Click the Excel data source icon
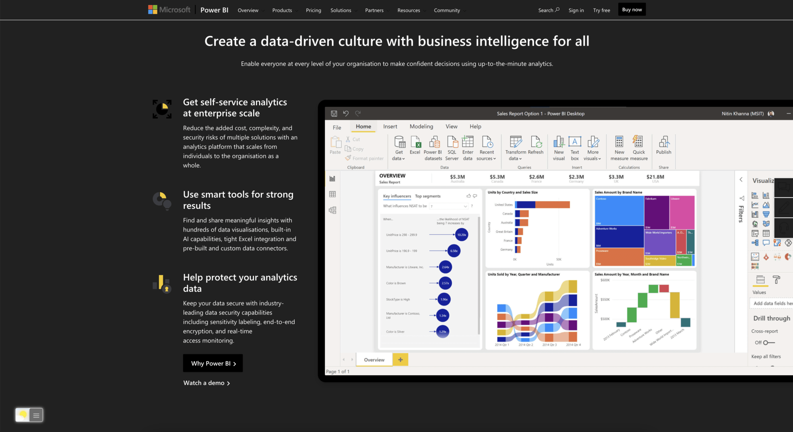793x432 pixels. pos(415,142)
